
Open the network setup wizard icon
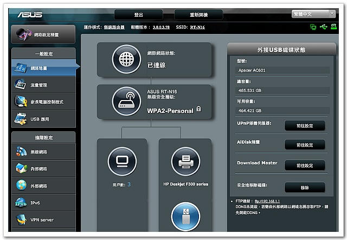[x=23, y=35]
